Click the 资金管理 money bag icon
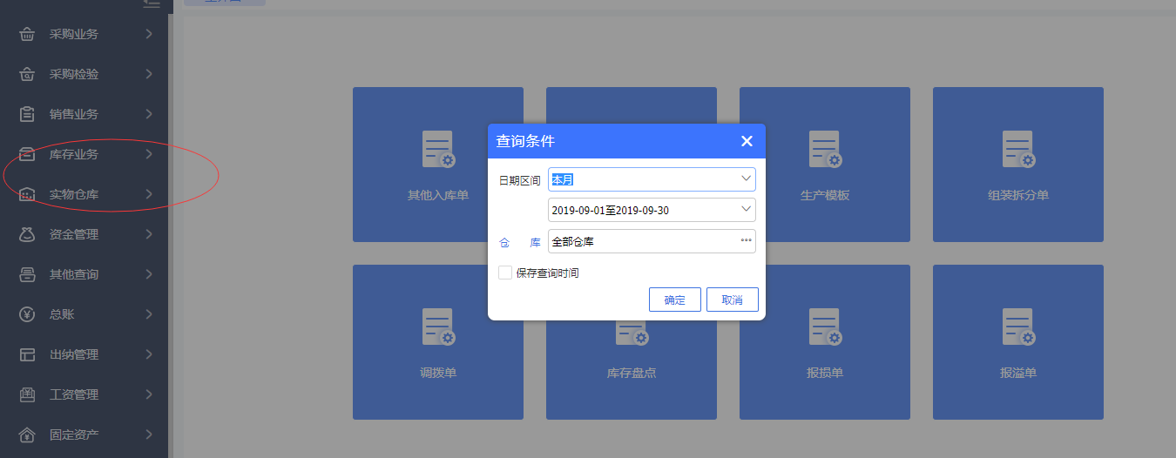Viewport: 1176px width, 458px height. tap(28, 234)
